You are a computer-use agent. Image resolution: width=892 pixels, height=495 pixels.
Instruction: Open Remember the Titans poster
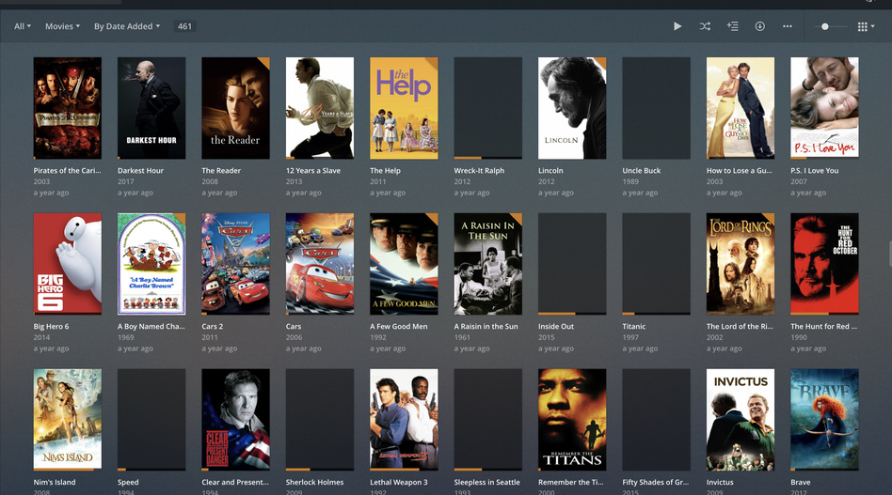tap(572, 420)
